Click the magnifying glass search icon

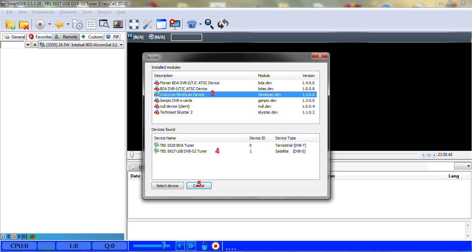pos(209,24)
